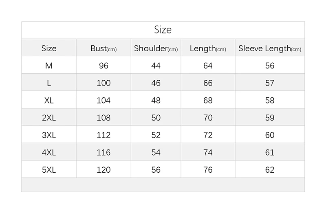Select the 2XL size row label

[49, 118]
